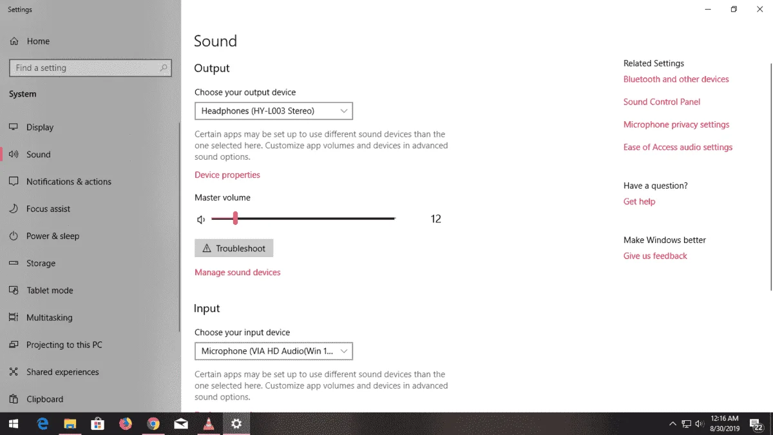Screen dimensions: 773x435
Task: Click the master volume value 12
Action: [436, 219]
